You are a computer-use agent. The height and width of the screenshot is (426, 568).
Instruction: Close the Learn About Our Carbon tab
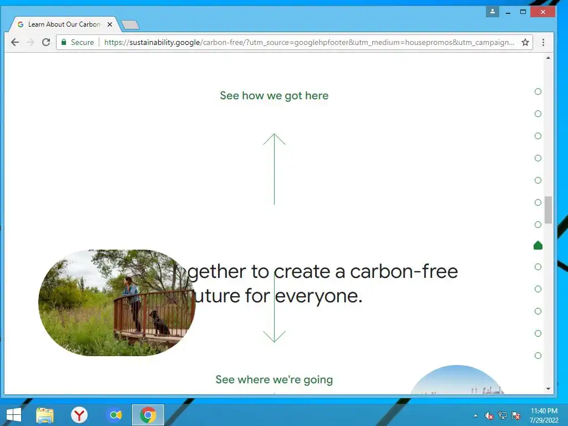point(110,24)
